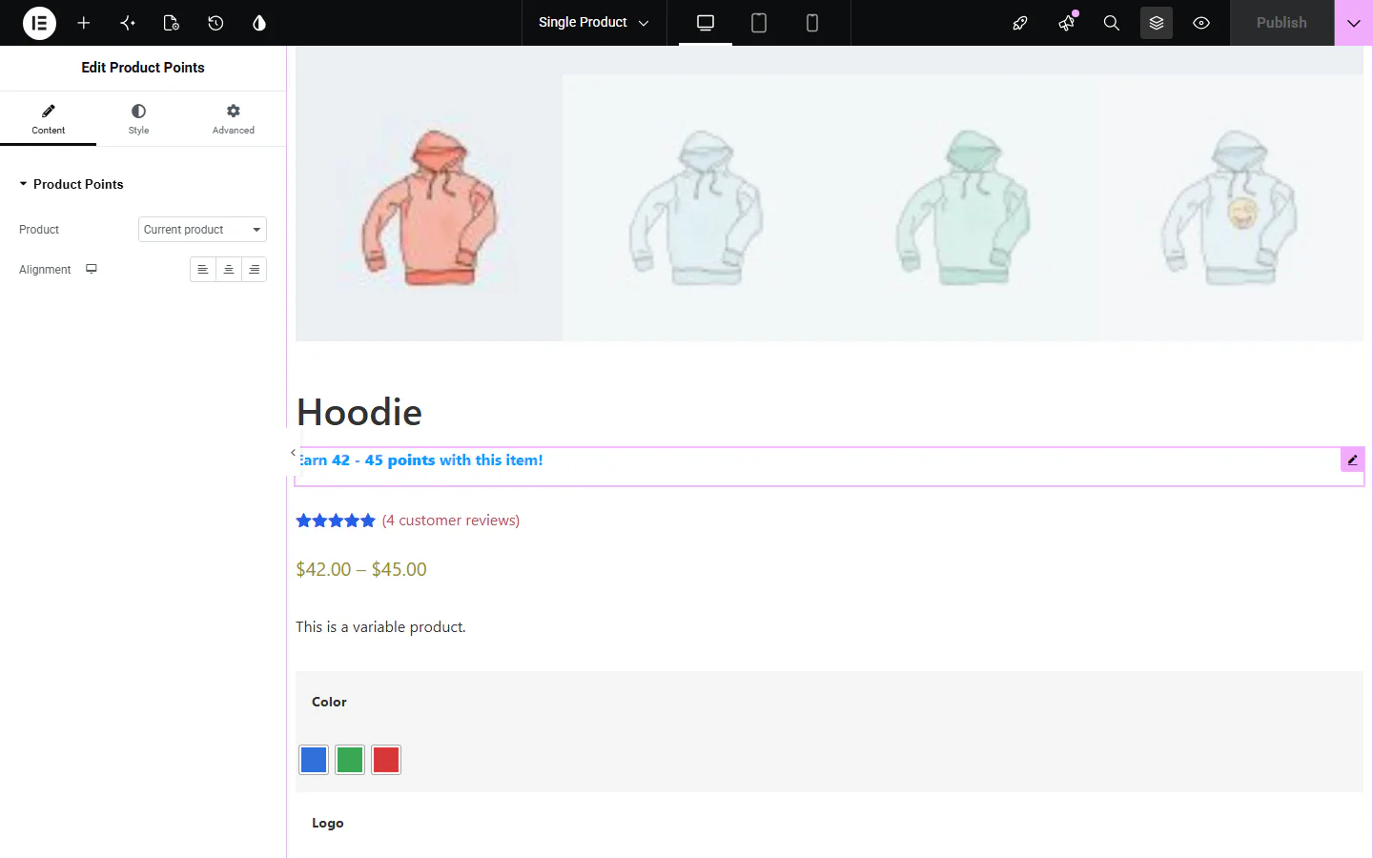Switch to tablet device view
Viewport: 1373px width, 858px height.
click(x=759, y=23)
